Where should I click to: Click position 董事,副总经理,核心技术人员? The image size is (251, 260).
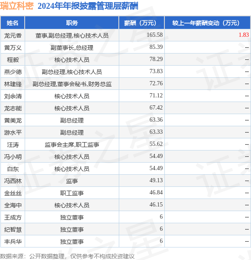click(x=72, y=36)
